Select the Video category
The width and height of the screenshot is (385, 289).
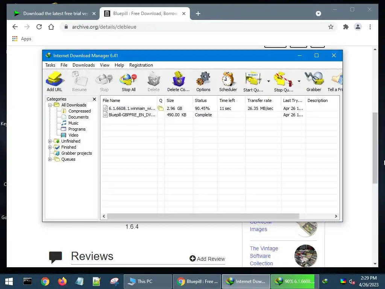click(73, 135)
